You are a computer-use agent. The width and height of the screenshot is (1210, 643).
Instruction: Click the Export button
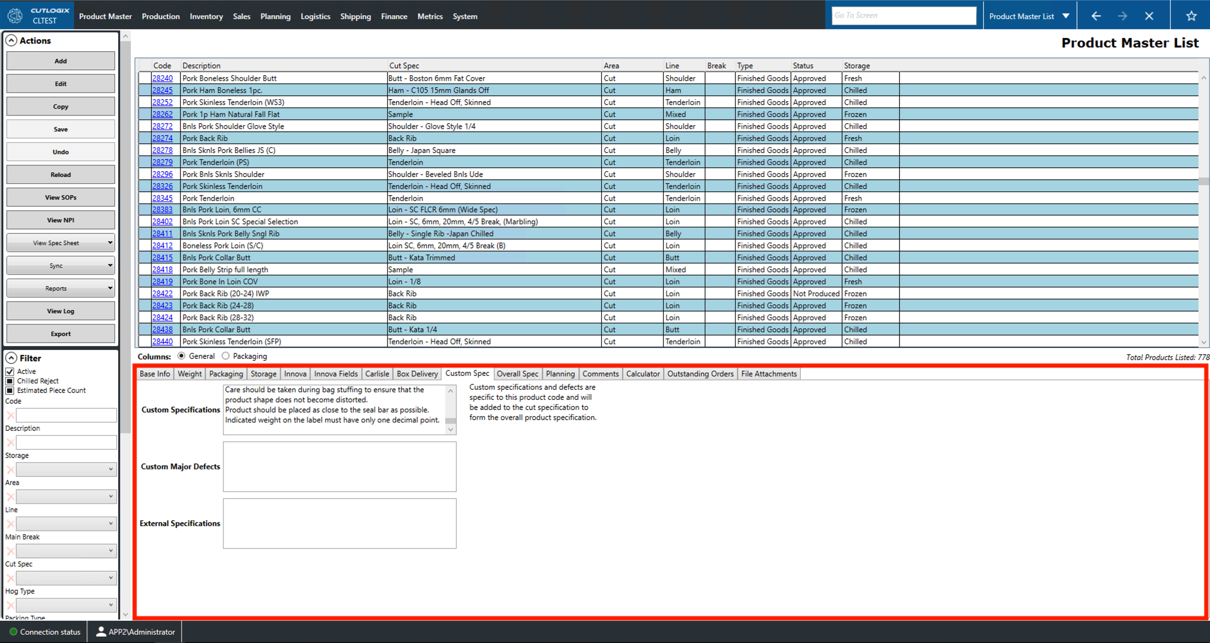point(60,334)
